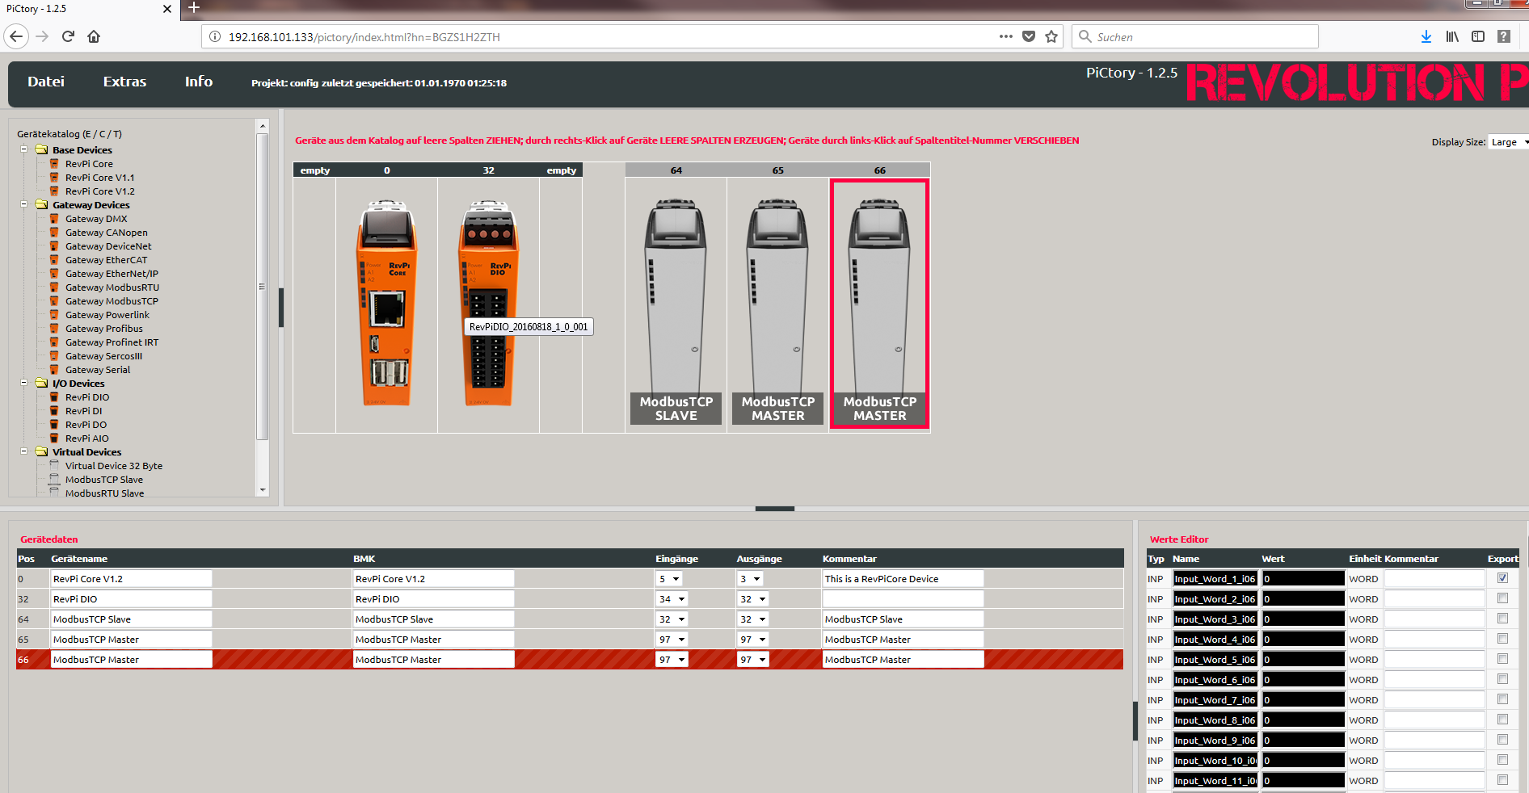Enable Export checkbox for Input_Word_6
The image size is (1529, 793).
tap(1502, 679)
